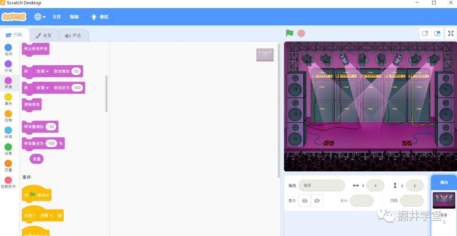Click the -10 value in 将音量增加 block
Screen dimensions: 457x236
(51, 127)
